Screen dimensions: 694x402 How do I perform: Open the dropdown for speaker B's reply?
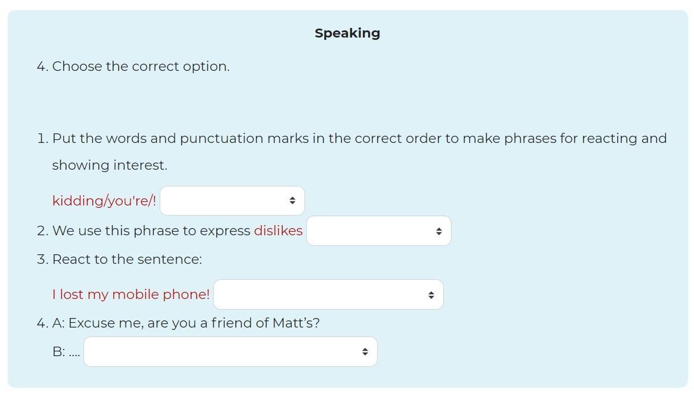click(230, 352)
